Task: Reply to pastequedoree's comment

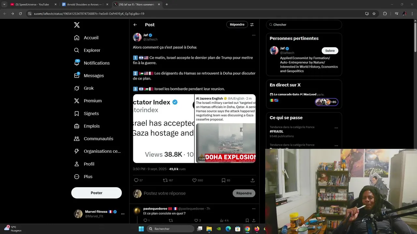Action: [x=147, y=220]
